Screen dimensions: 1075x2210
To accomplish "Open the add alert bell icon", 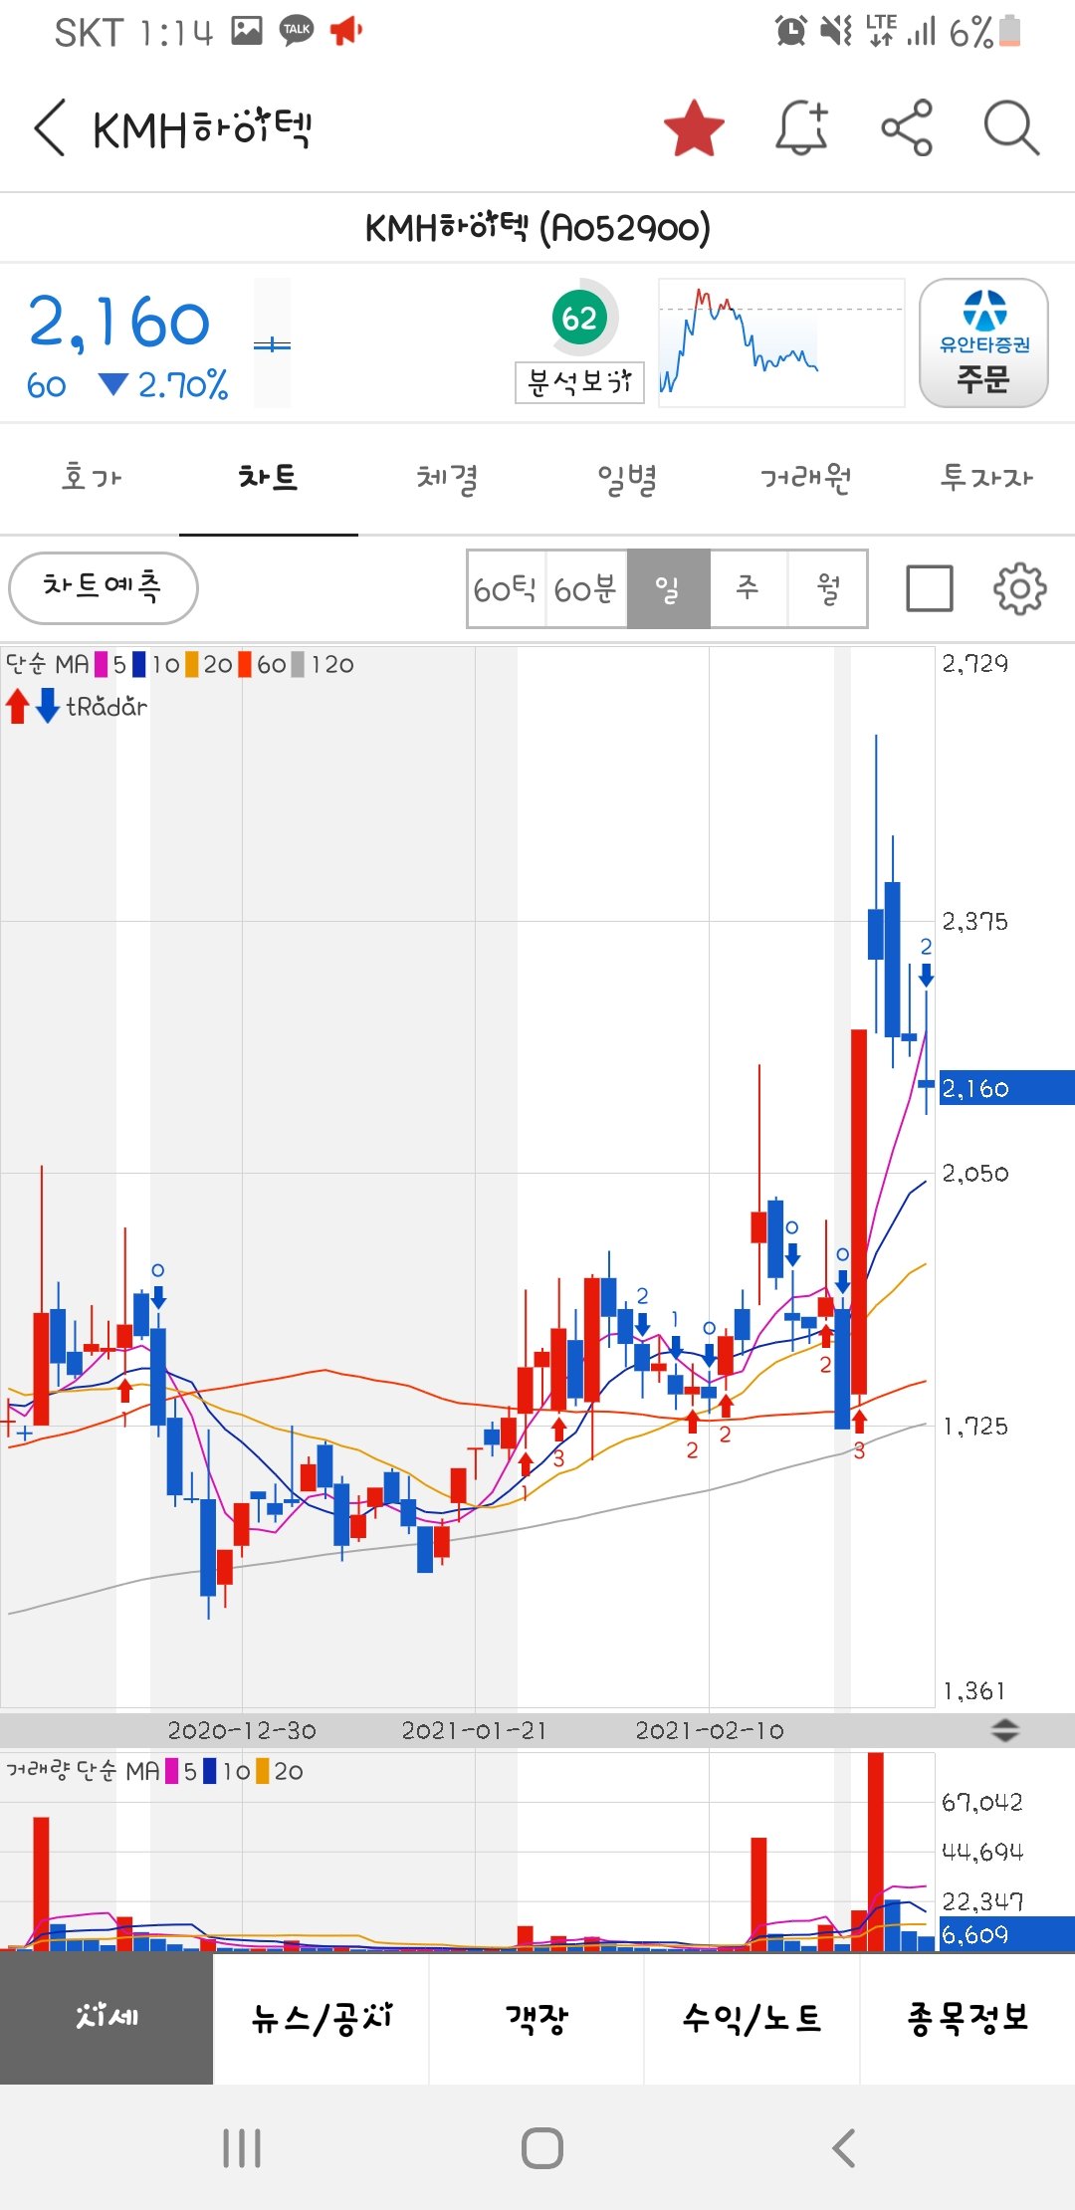I will (x=802, y=128).
